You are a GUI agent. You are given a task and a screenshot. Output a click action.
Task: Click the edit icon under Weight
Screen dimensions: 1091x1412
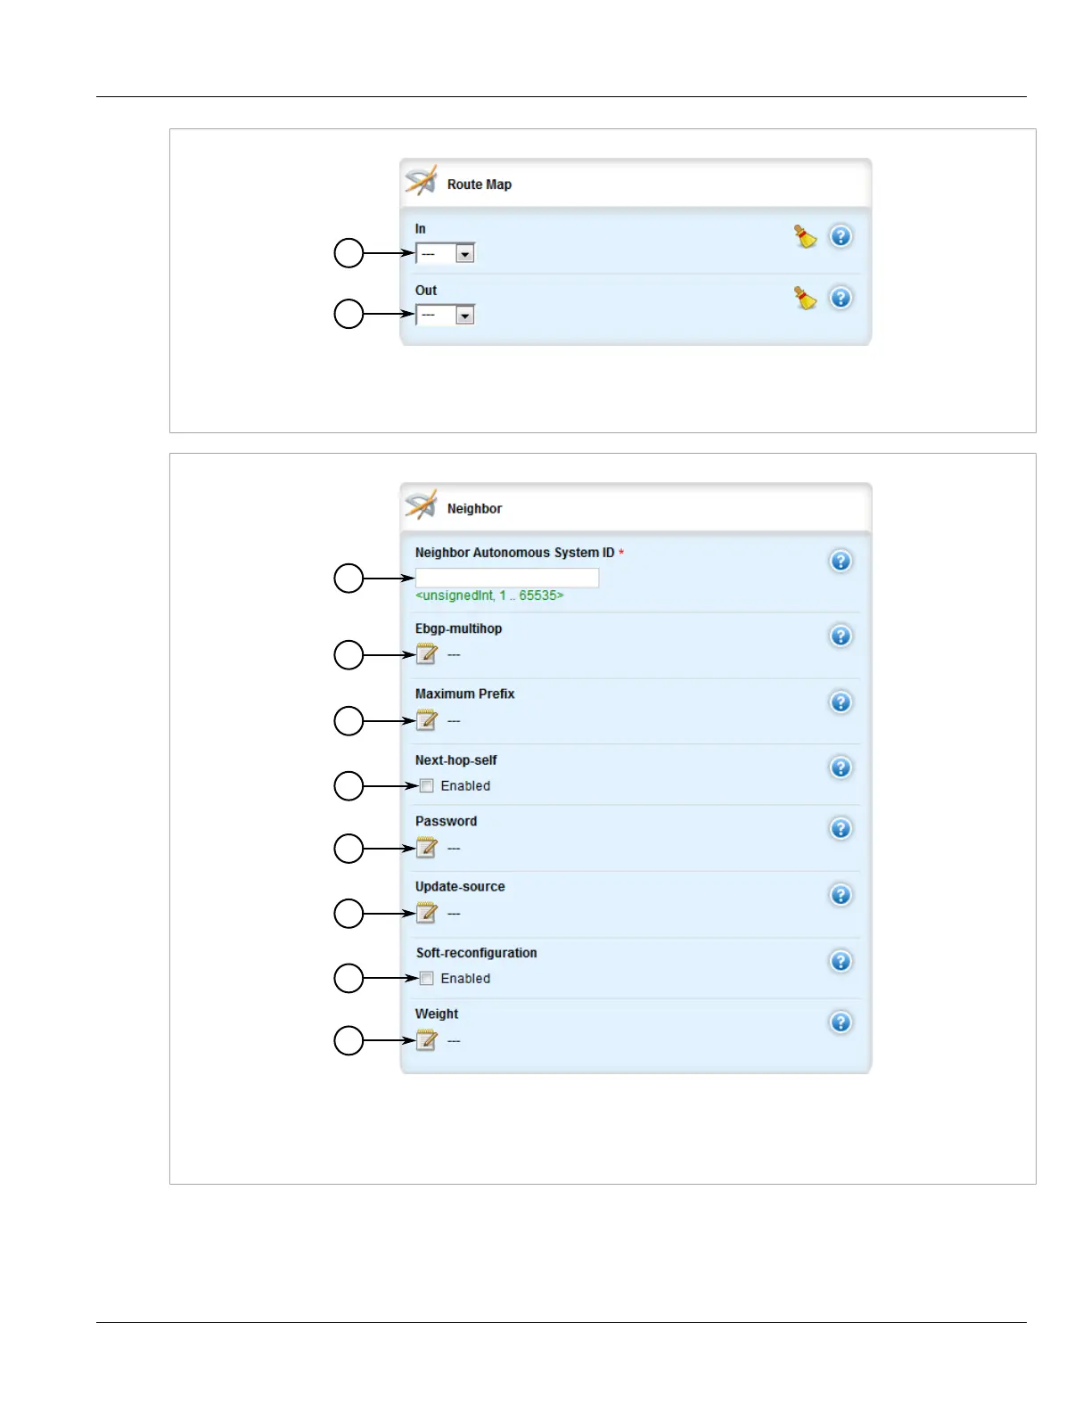point(427,1040)
